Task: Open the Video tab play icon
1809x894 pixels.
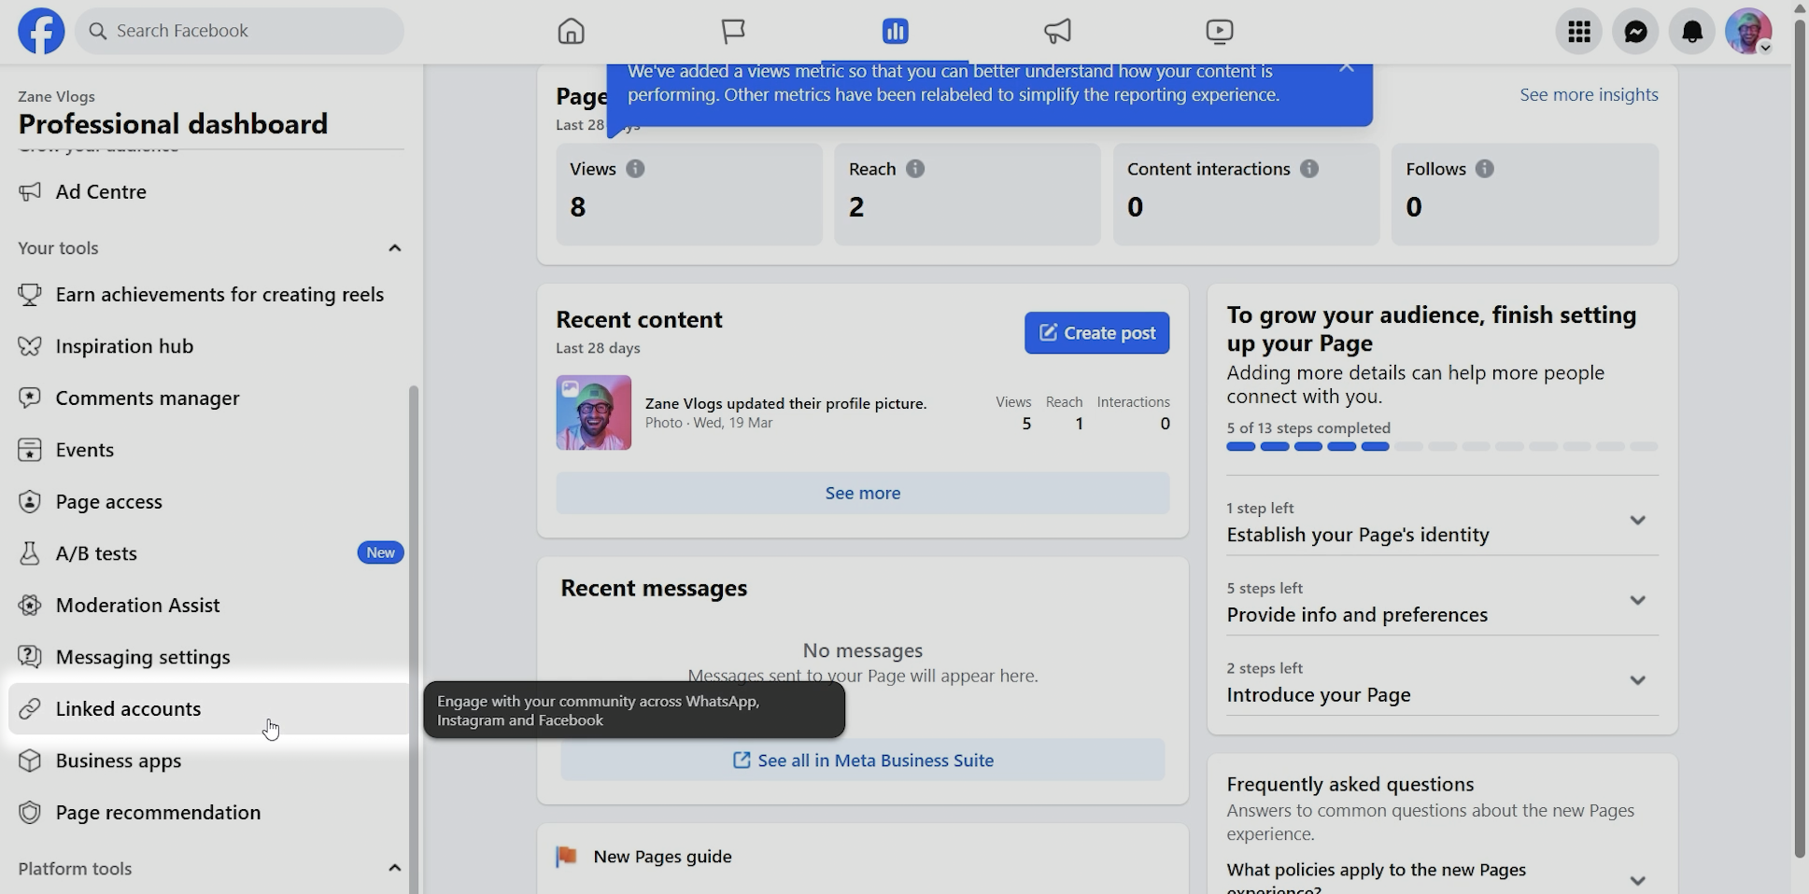Action: (1219, 32)
